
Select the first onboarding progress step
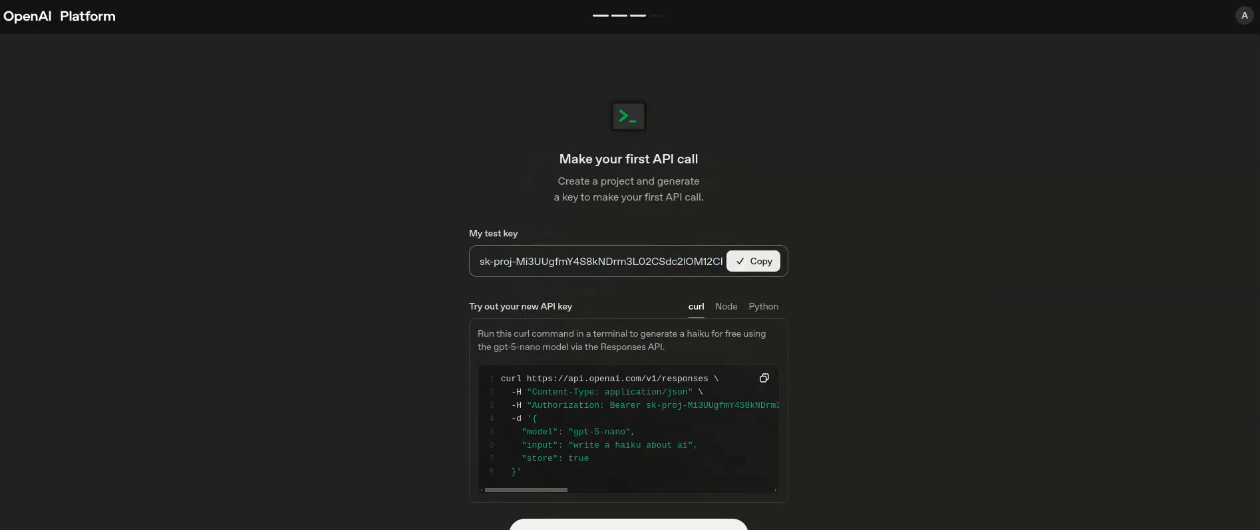(x=600, y=15)
